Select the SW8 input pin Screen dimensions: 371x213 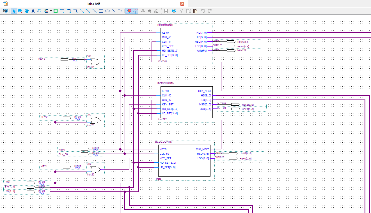[x=28, y=183]
